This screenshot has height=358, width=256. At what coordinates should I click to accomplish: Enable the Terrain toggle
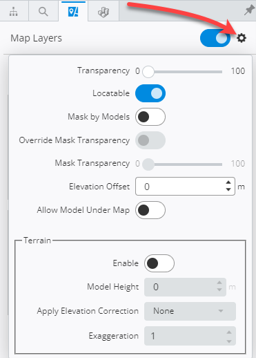click(159, 263)
